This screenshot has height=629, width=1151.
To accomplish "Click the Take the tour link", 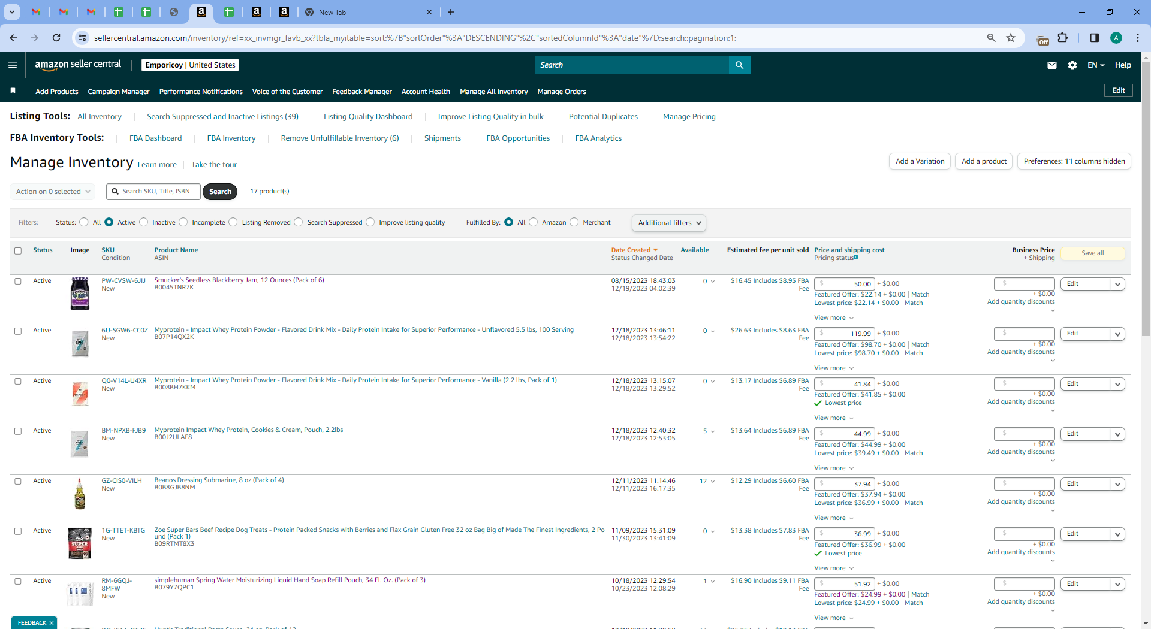I will point(214,165).
